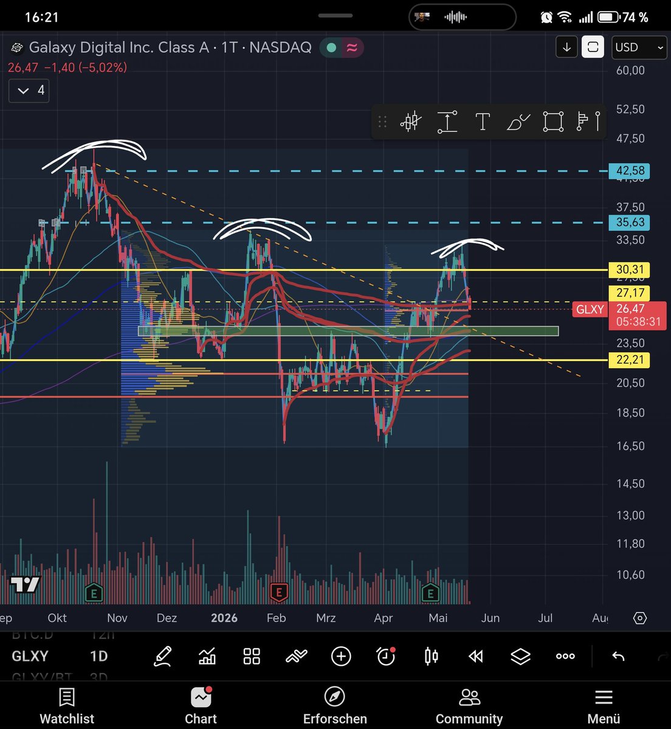
Task: Select the 60,00 price axis label
Action: coord(630,70)
